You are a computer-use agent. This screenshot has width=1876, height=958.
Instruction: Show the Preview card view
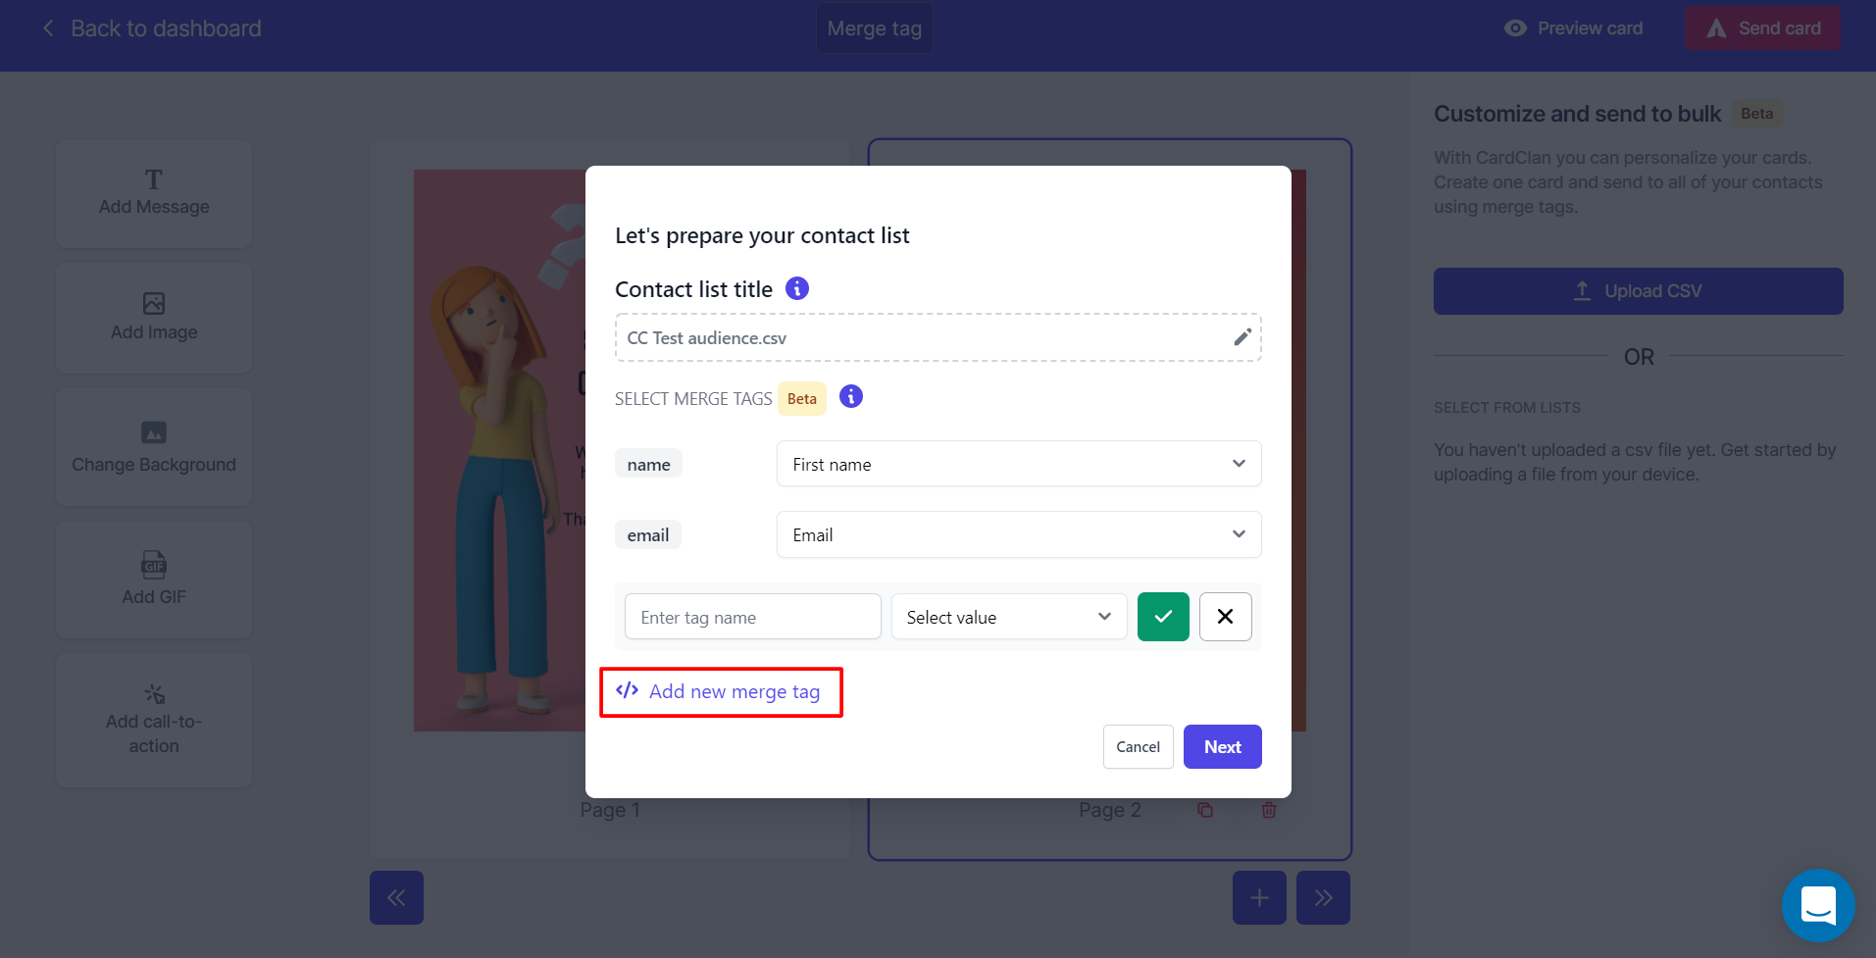(x=1572, y=27)
